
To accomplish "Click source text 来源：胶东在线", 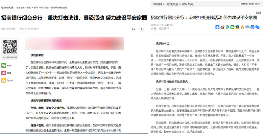I will coord(8,29).
